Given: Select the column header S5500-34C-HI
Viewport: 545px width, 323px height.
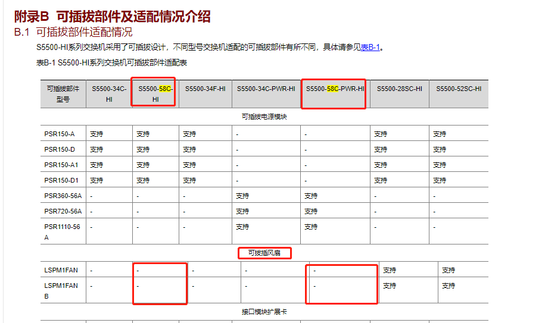Looking at the screenshot, I should pos(109,94).
